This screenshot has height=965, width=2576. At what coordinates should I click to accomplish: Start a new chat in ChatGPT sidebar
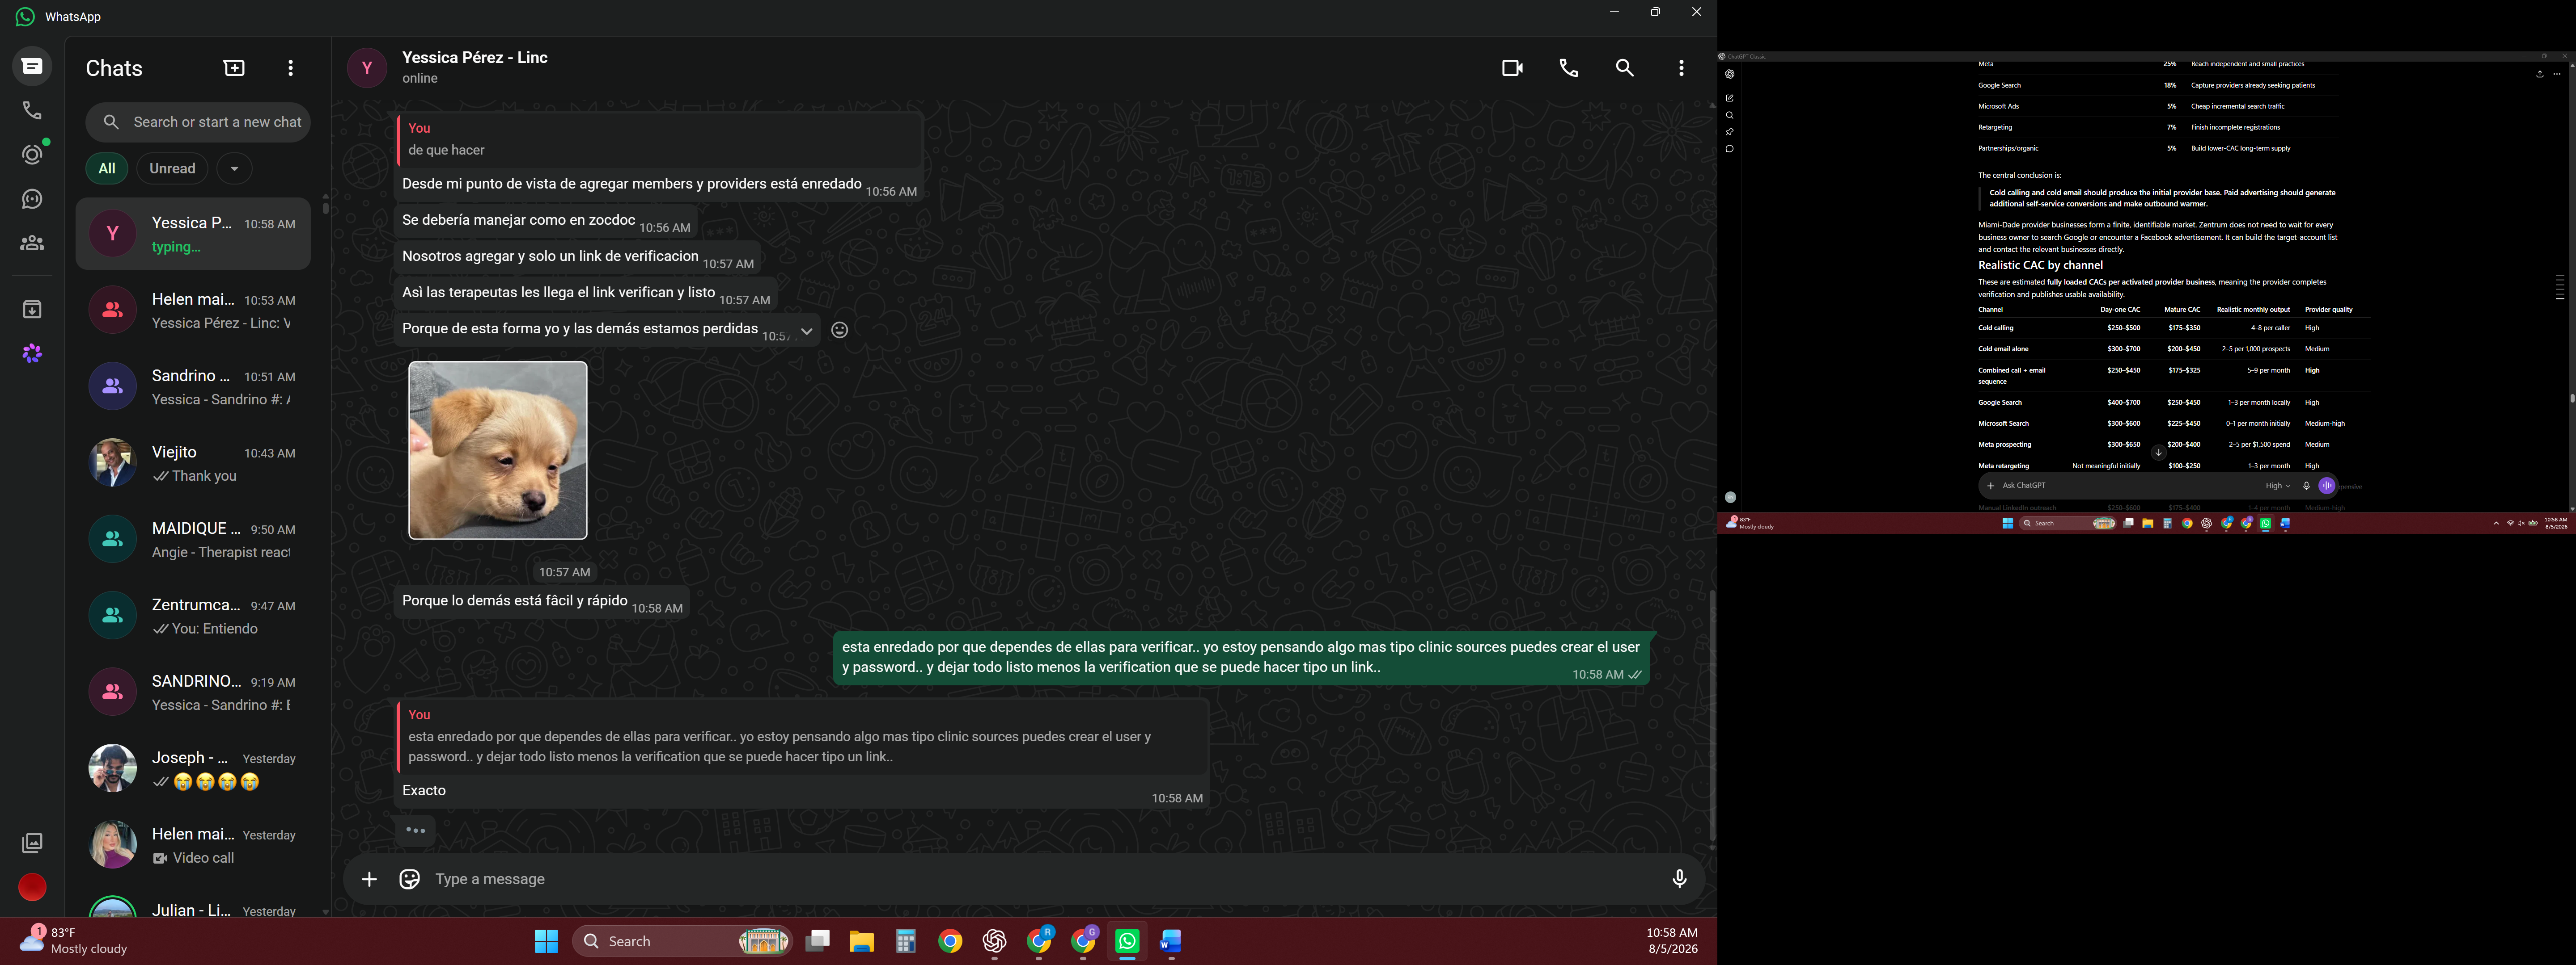tap(1730, 98)
